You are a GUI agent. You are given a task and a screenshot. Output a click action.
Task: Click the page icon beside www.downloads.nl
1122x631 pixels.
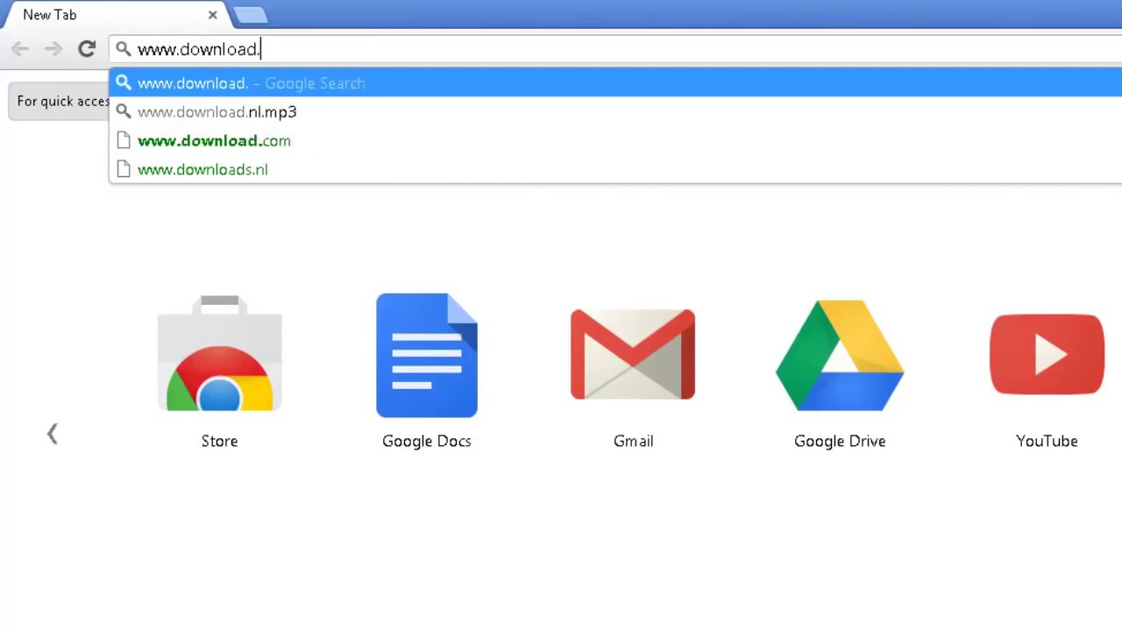[124, 170]
